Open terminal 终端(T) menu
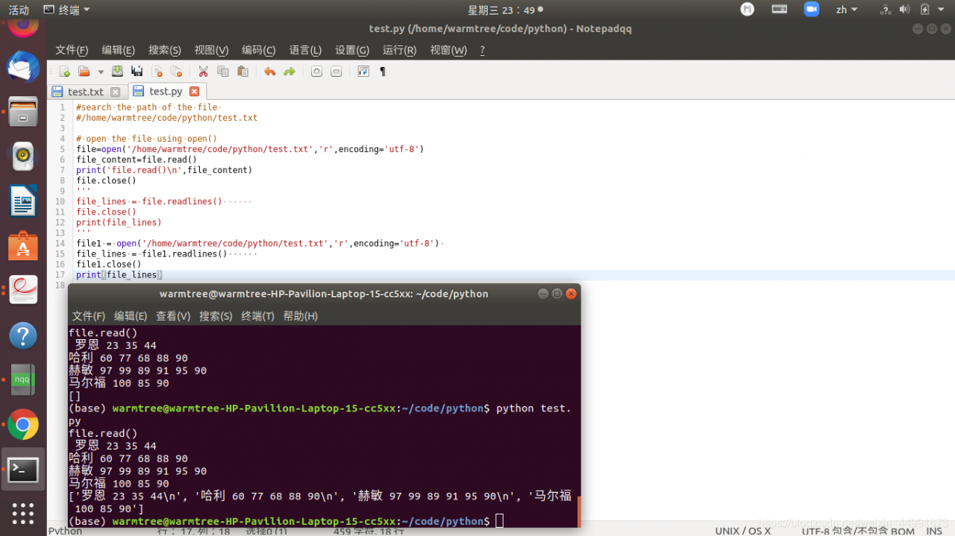955x536 pixels. [x=257, y=316]
